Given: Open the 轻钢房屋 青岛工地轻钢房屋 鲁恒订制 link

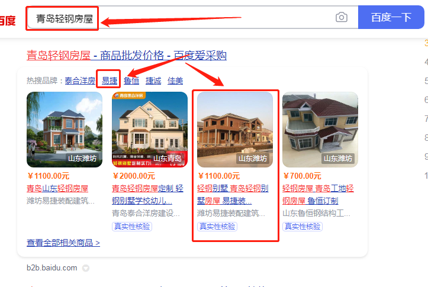Looking at the screenshot, I should (x=318, y=195).
